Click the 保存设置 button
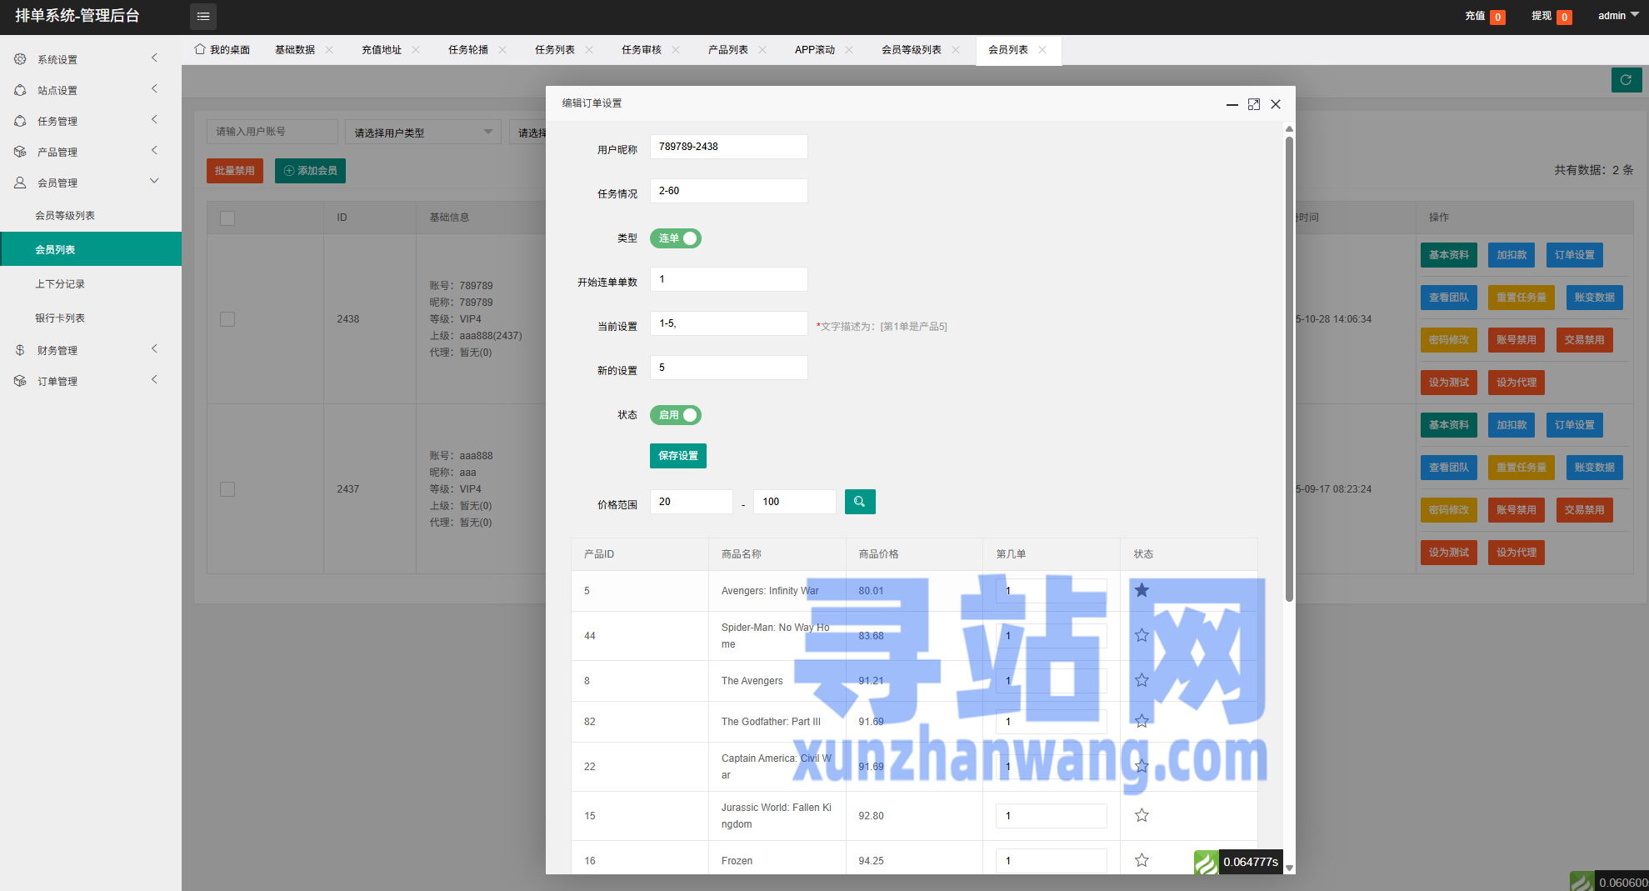1649x891 pixels. 677,456
